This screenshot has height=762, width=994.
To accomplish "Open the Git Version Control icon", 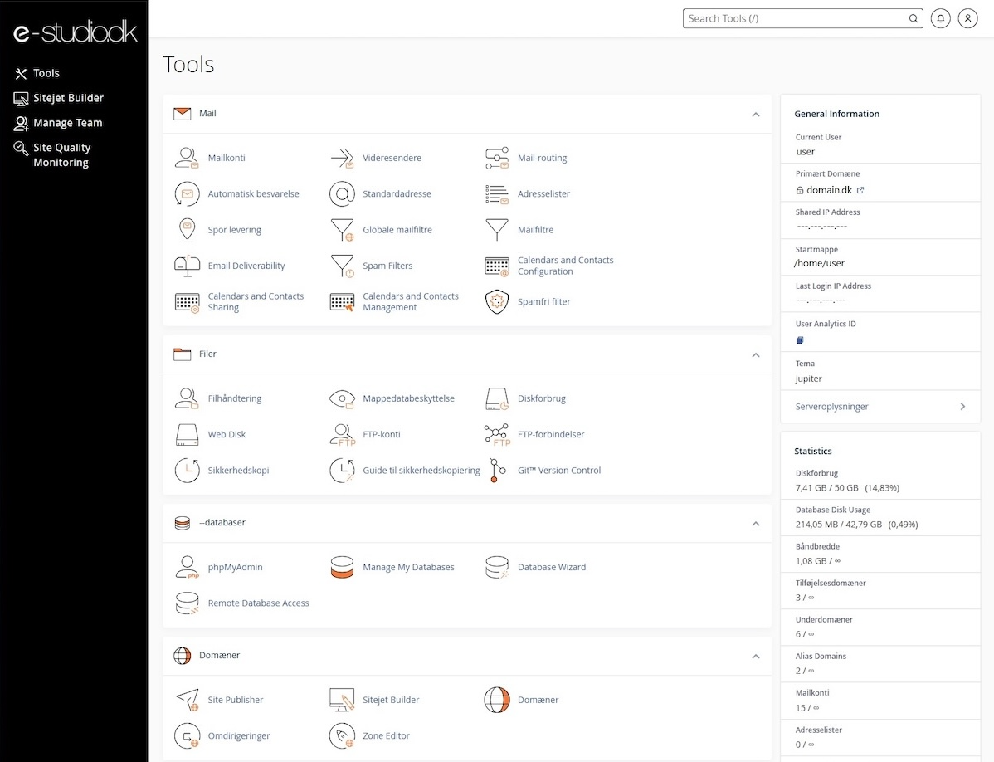I will point(496,470).
